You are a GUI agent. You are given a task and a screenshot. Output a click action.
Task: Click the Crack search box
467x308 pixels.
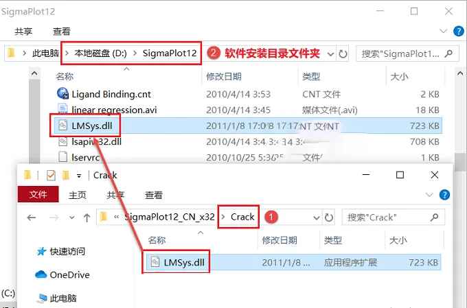(x=393, y=217)
